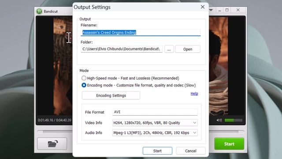282x159 pixels.
Task: Mute audio with the speaker icon in Bandicut
Action: pos(219,120)
